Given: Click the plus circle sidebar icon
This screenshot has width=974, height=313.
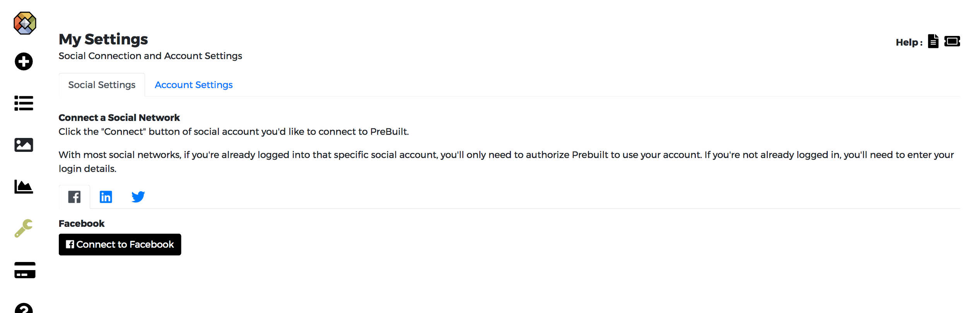Looking at the screenshot, I should (24, 61).
